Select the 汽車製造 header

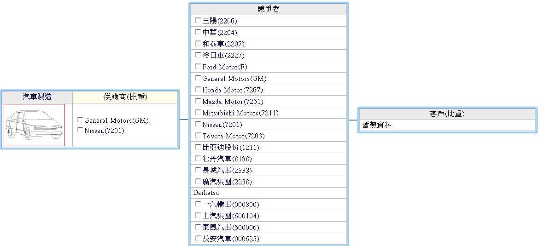[37, 97]
